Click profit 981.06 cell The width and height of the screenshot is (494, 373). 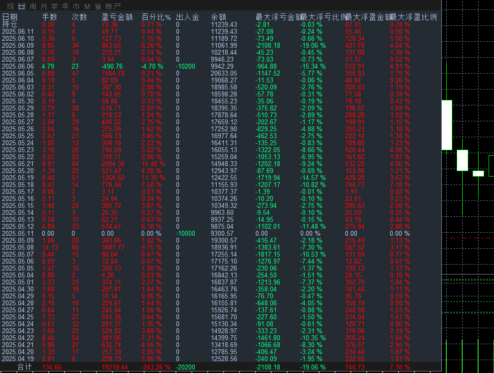point(111,338)
